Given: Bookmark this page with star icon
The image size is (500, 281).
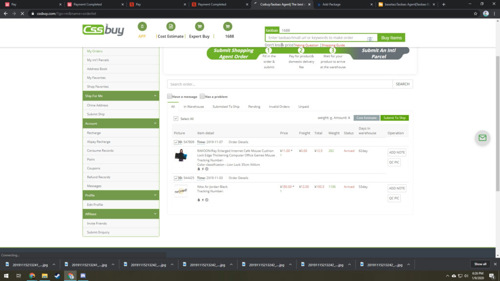Looking at the screenshot, I should [476, 14].
